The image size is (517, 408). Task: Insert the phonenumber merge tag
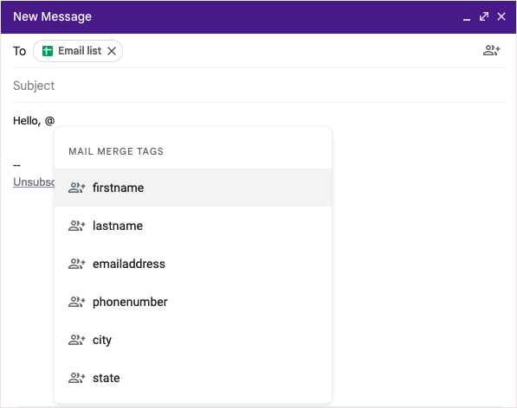click(x=193, y=302)
